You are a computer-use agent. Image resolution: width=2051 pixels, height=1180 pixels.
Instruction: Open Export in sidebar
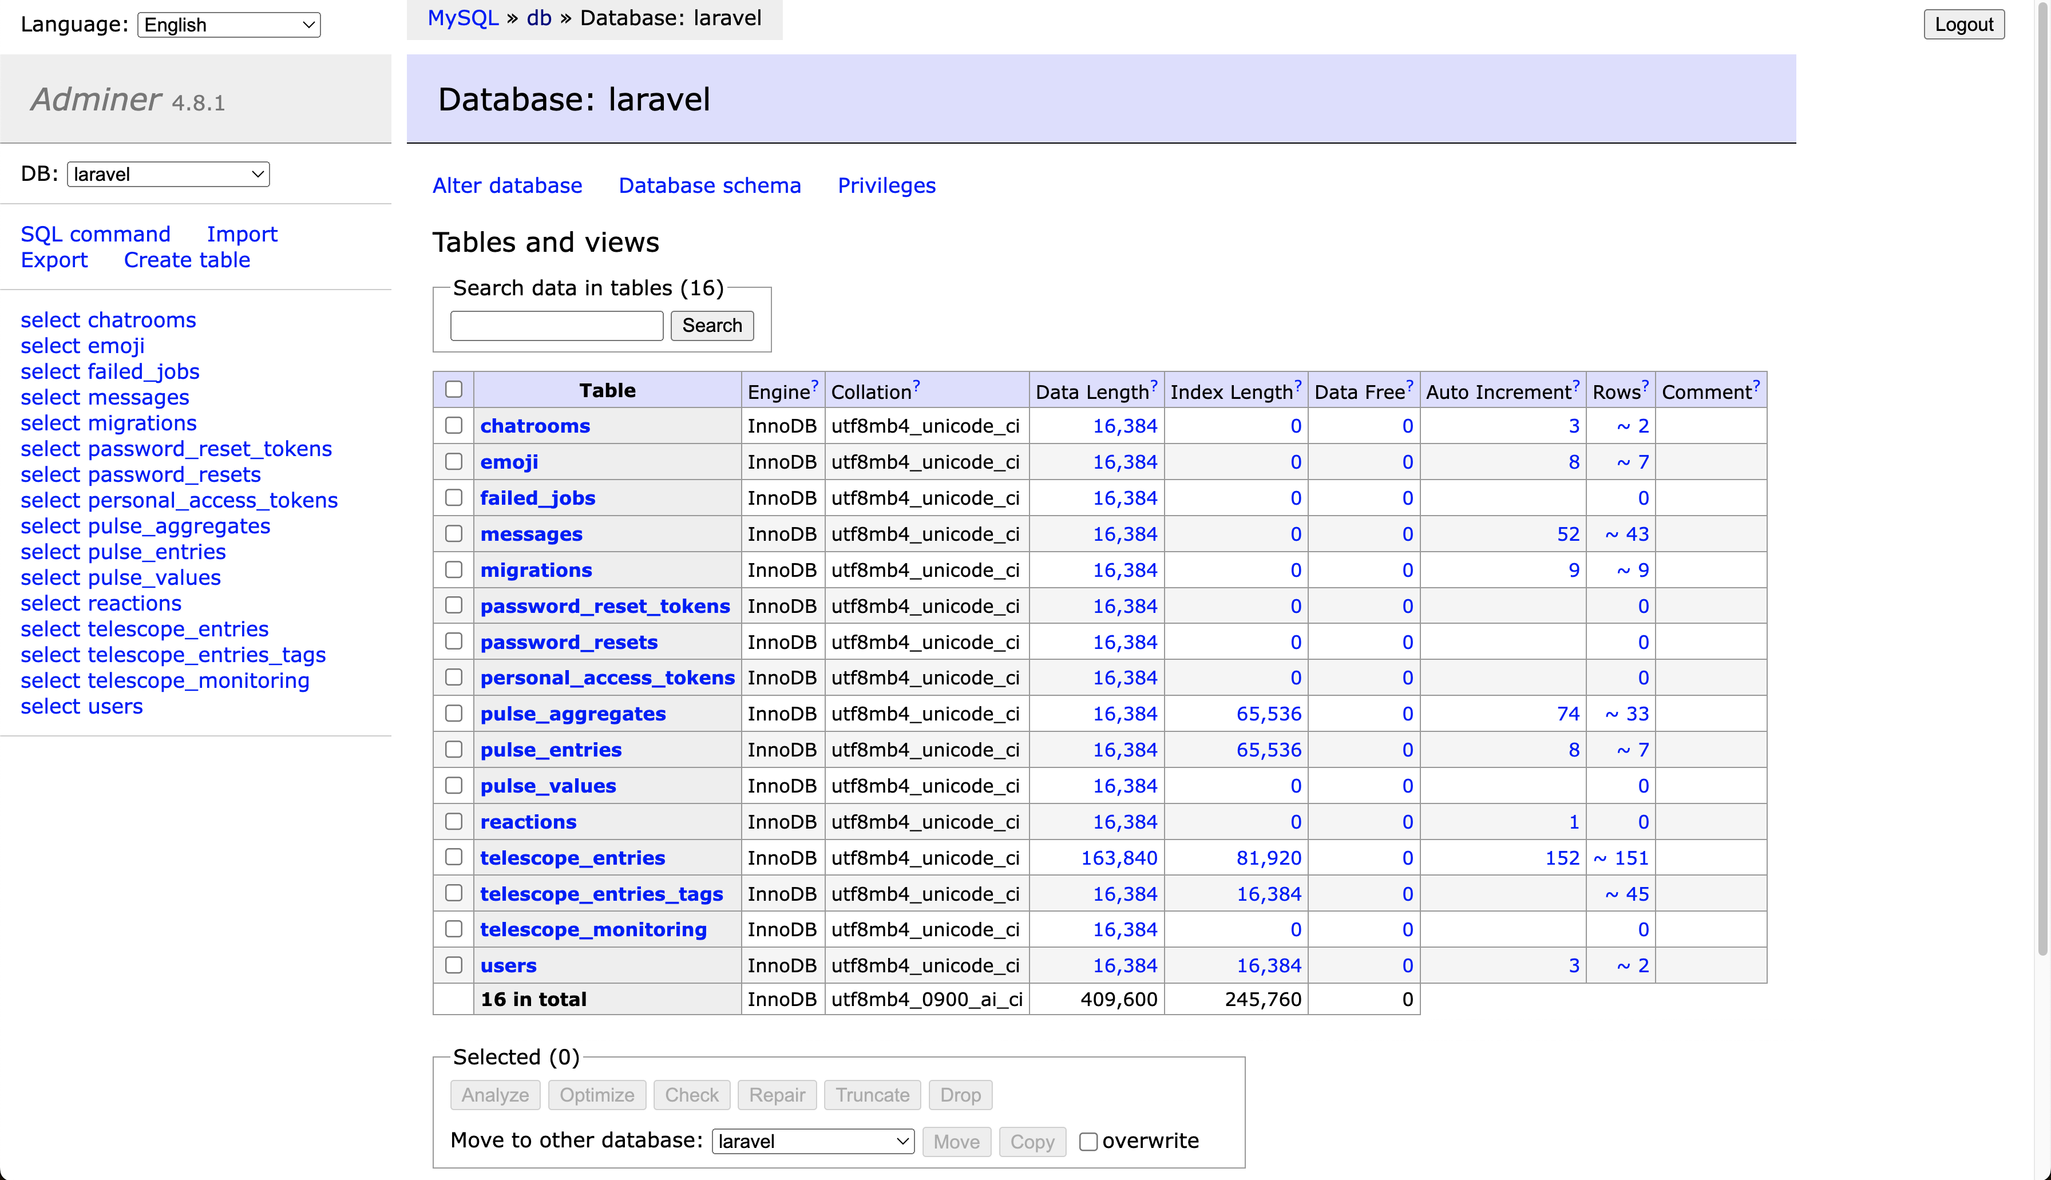pyautogui.click(x=54, y=260)
